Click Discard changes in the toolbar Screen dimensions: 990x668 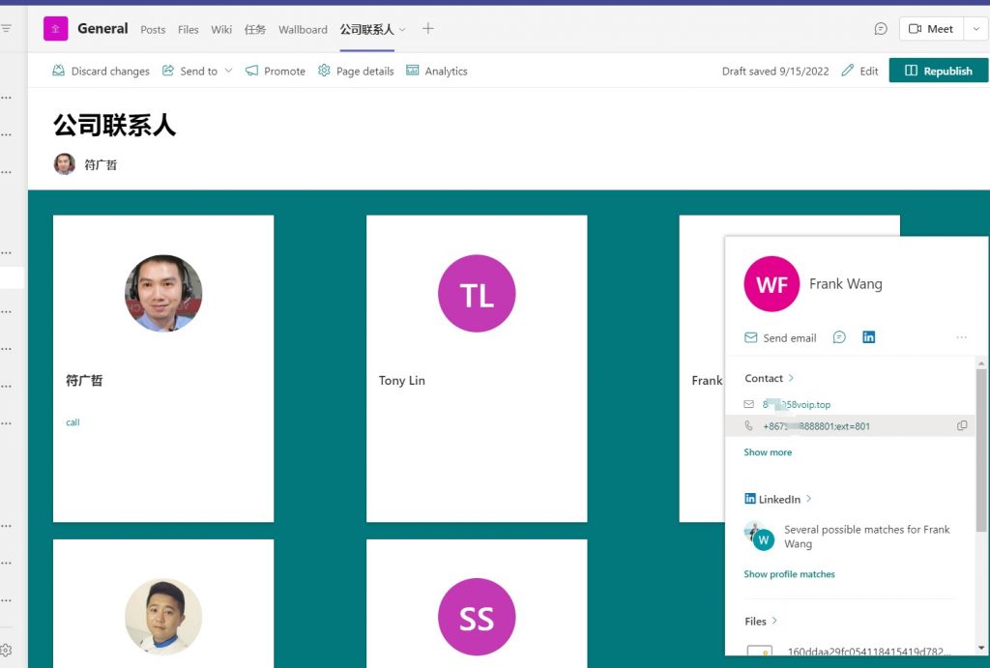coord(101,71)
